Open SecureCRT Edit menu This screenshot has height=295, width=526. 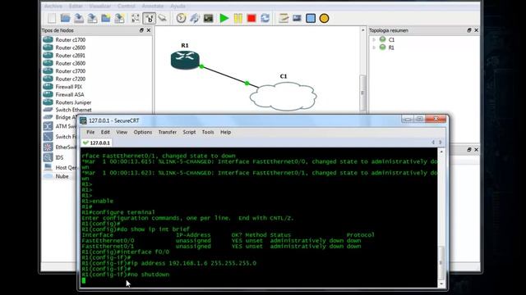coord(105,132)
